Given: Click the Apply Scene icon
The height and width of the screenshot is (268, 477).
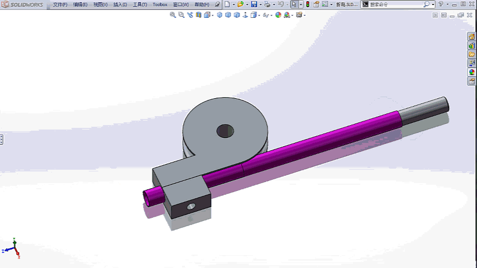Looking at the screenshot, I should (287, 15).
